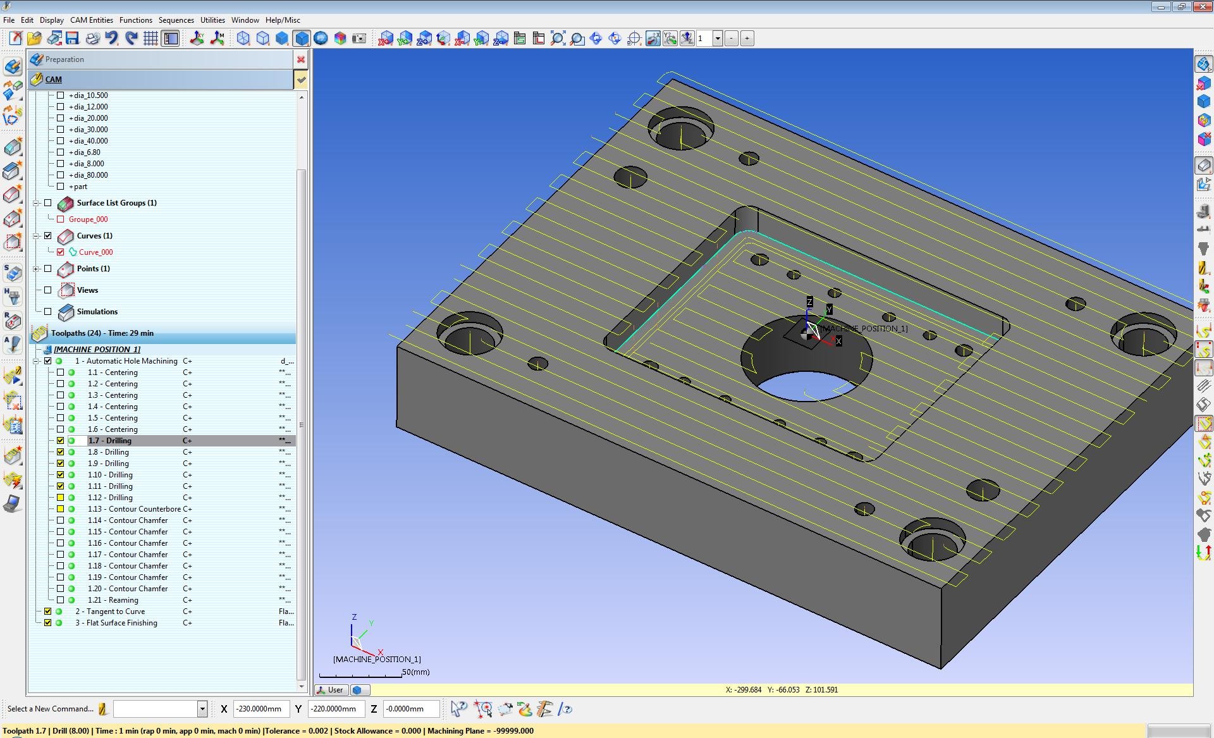Click the User view button

coord(331,690)
